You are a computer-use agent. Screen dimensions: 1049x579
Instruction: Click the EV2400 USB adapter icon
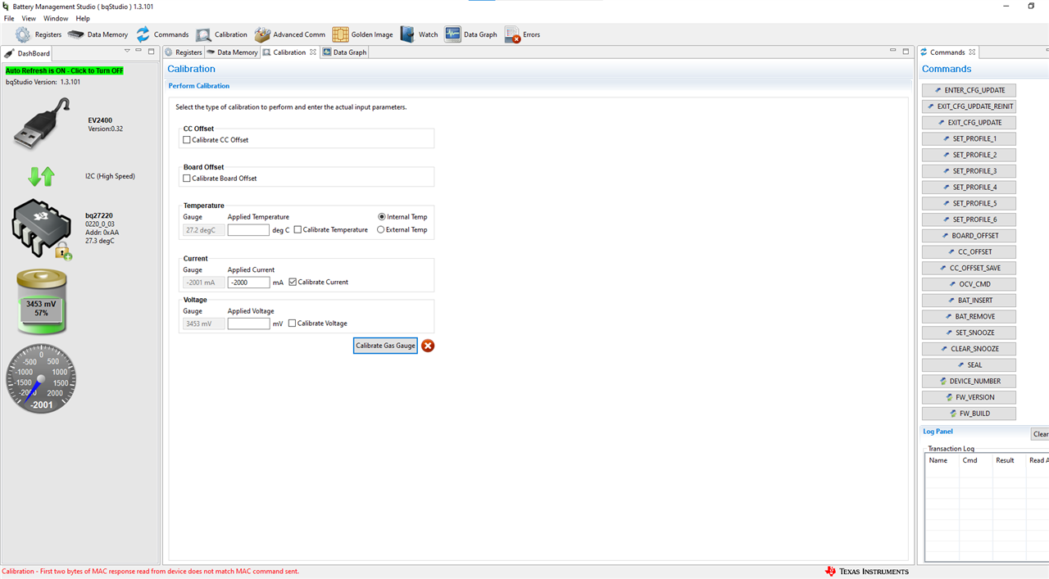click(41, 123)
